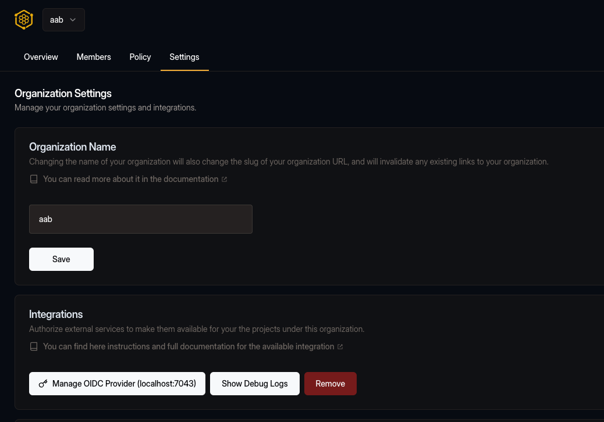Open Manage OIDC Provider (localhost:7043)
Screen dimensions: 604x422
click(117, 384)
